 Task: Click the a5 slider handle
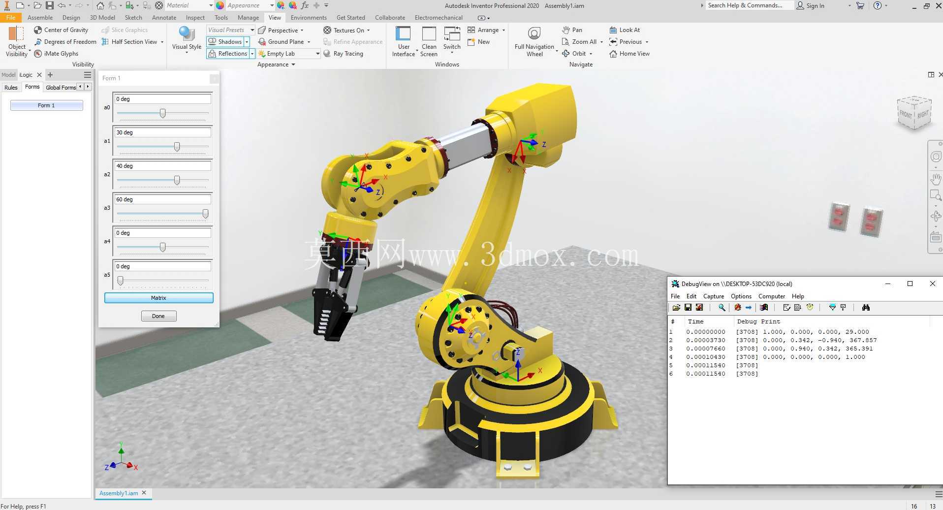pyautogui.click(x=120, y=281)
